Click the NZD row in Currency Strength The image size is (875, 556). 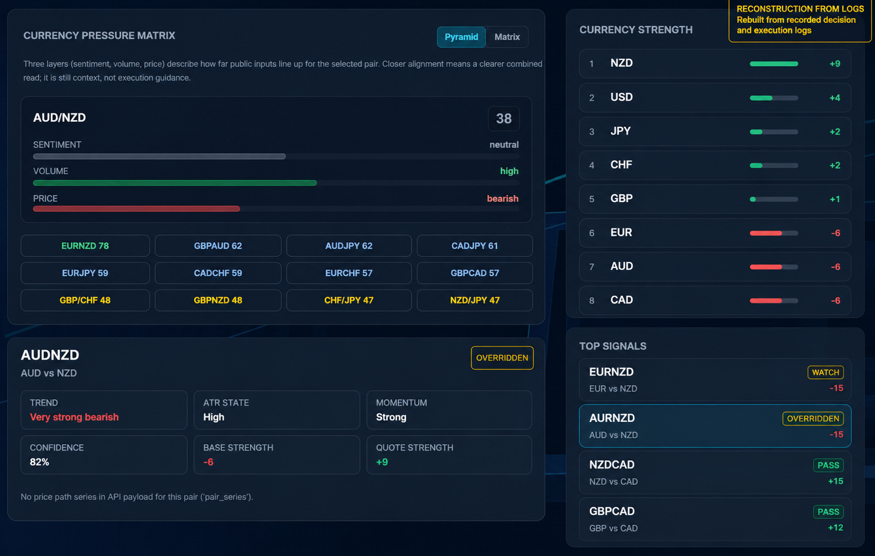coord(715,63)
